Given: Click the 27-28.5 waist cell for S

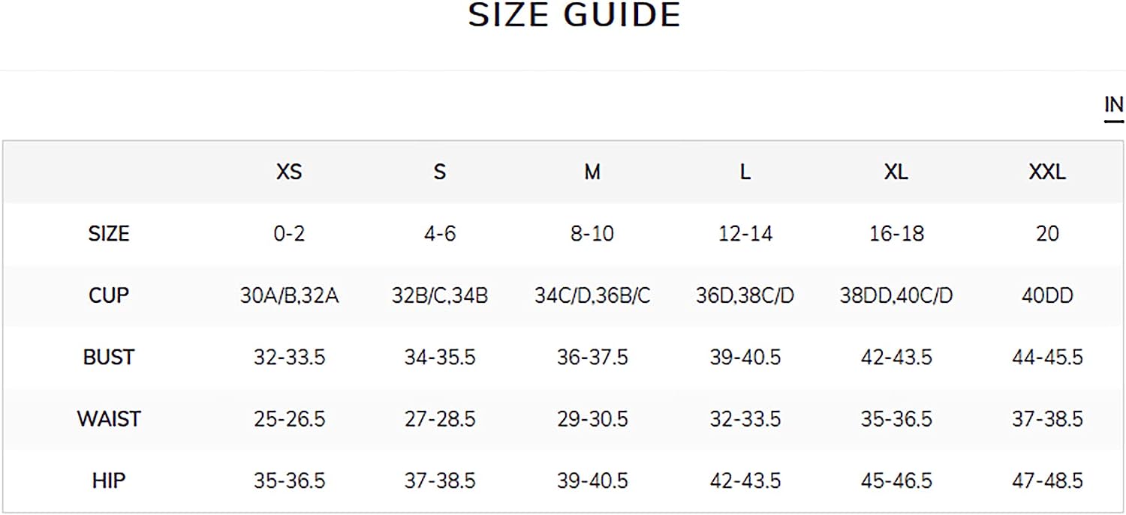Looking at the screenshot, I should coord(440,418).
